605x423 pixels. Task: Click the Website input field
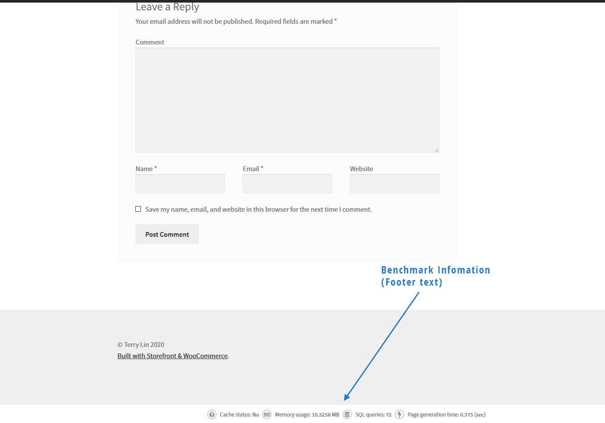[x=394, y=184]
